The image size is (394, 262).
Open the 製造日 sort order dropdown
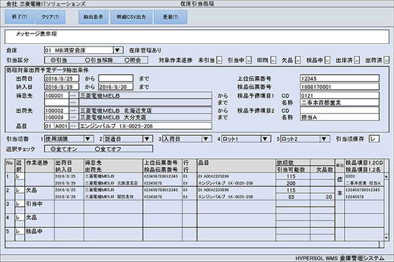[x=147, y=139]
